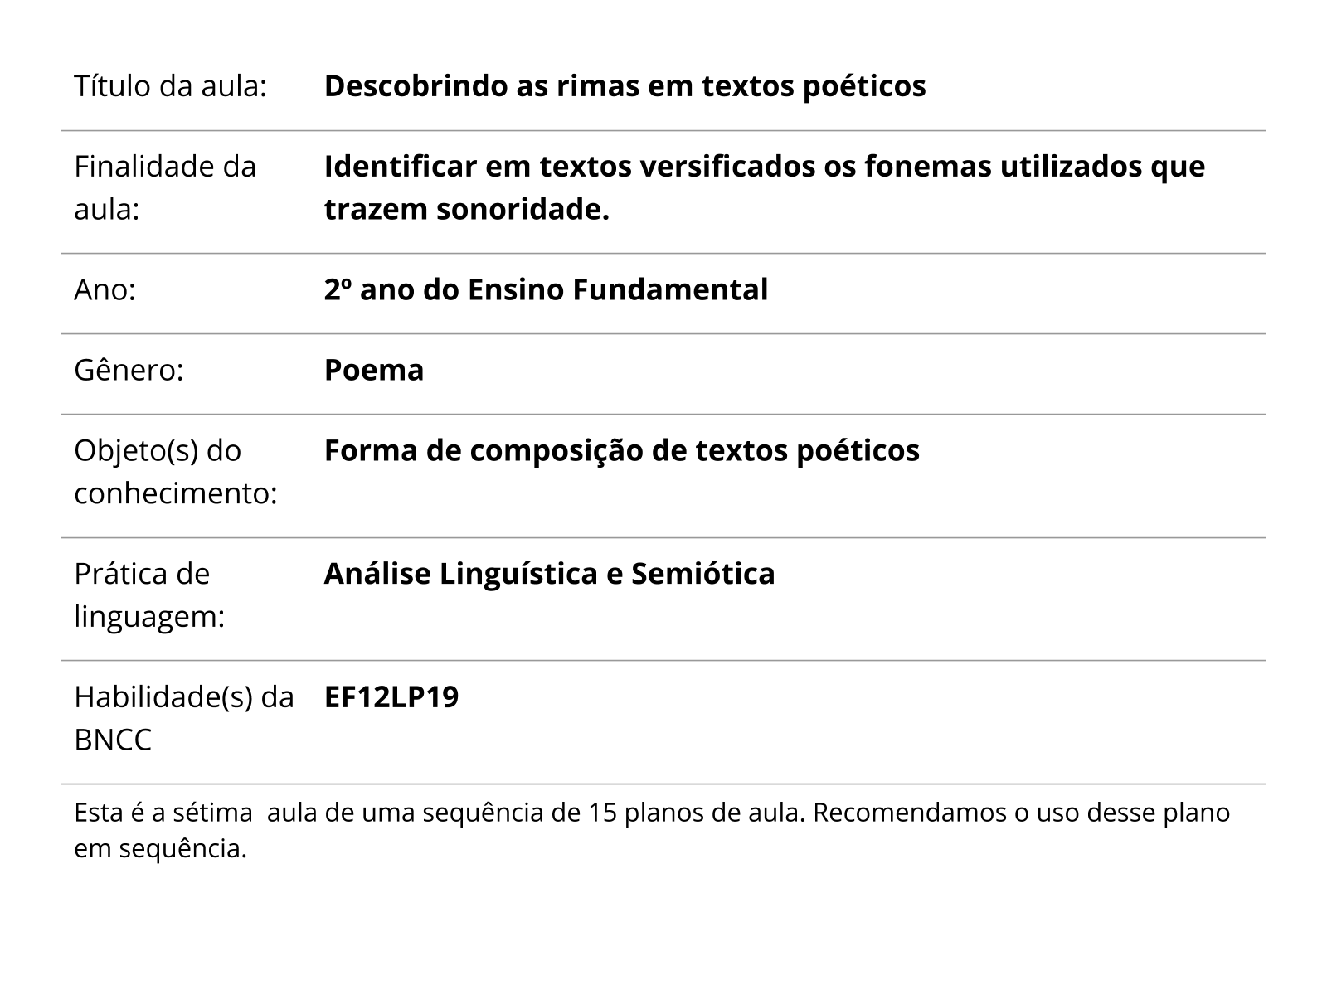
Task: Click the 'Ano:' row label
Action: [105, 289]
